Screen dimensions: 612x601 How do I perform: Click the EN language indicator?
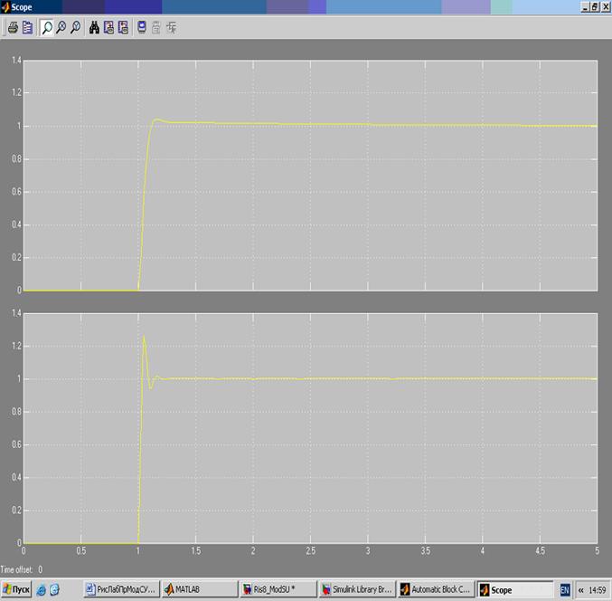tap(565, 589)
